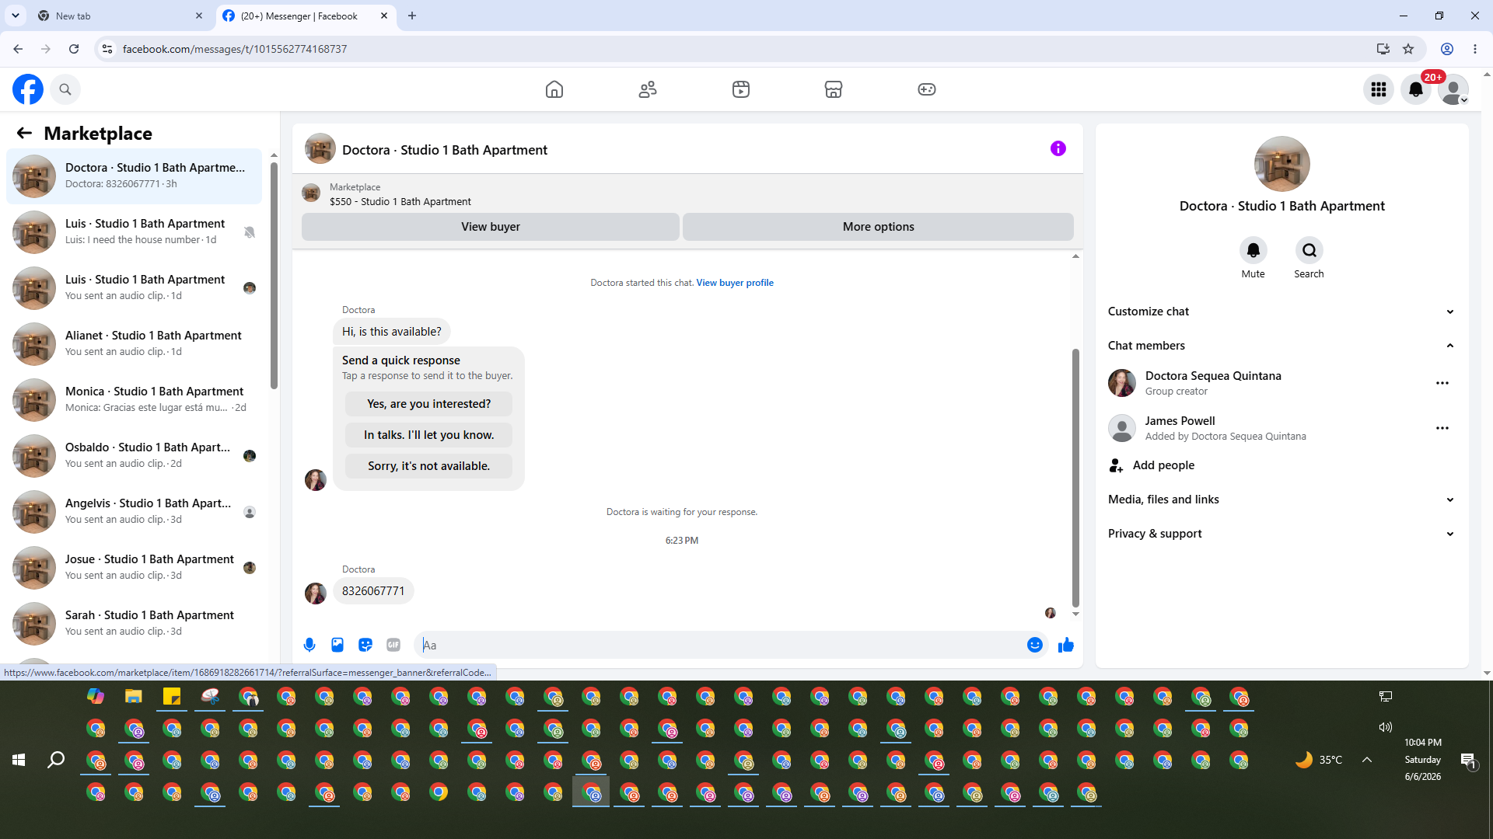The image size is (1493, 839).
Task: Go back using the Marketplace back arrow
Action: [x=24, y=133]
